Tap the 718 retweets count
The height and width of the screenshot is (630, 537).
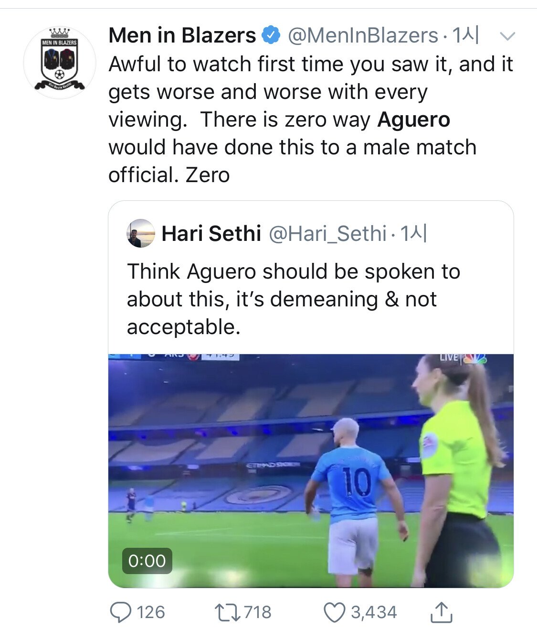click(x=258, y=612)
